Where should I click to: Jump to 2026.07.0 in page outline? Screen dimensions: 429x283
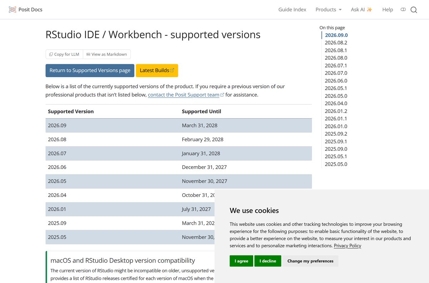[336, 73]
